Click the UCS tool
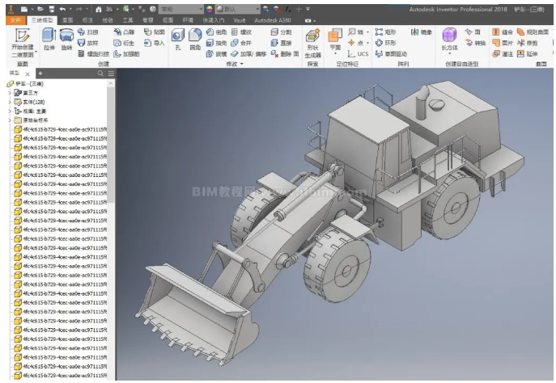 (x=359, y=54)
